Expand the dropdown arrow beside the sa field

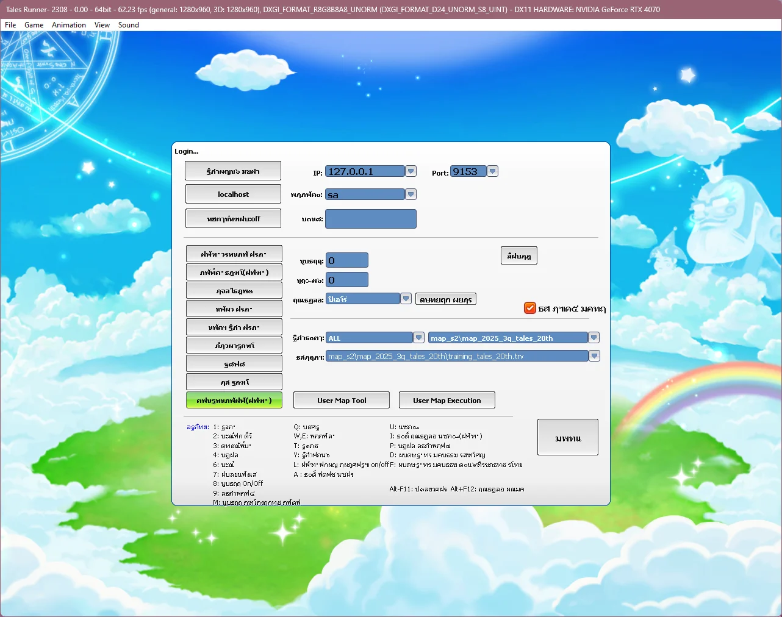[x=411, y=194]
